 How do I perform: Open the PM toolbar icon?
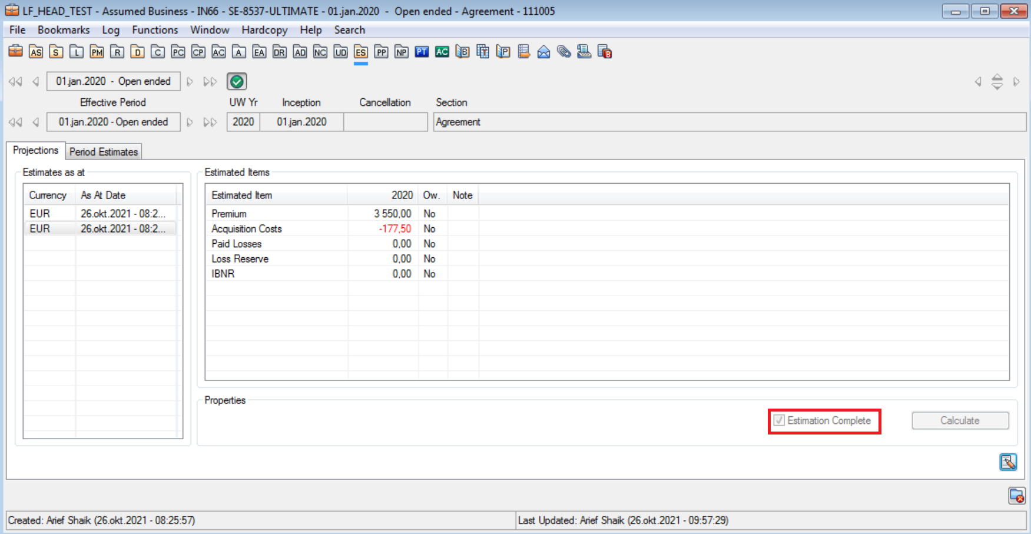pyautogui.click(x=97, y=52)
